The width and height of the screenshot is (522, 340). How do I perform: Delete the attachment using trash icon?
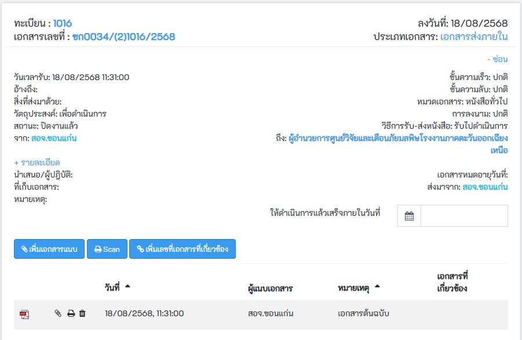(x=82, y=313)
